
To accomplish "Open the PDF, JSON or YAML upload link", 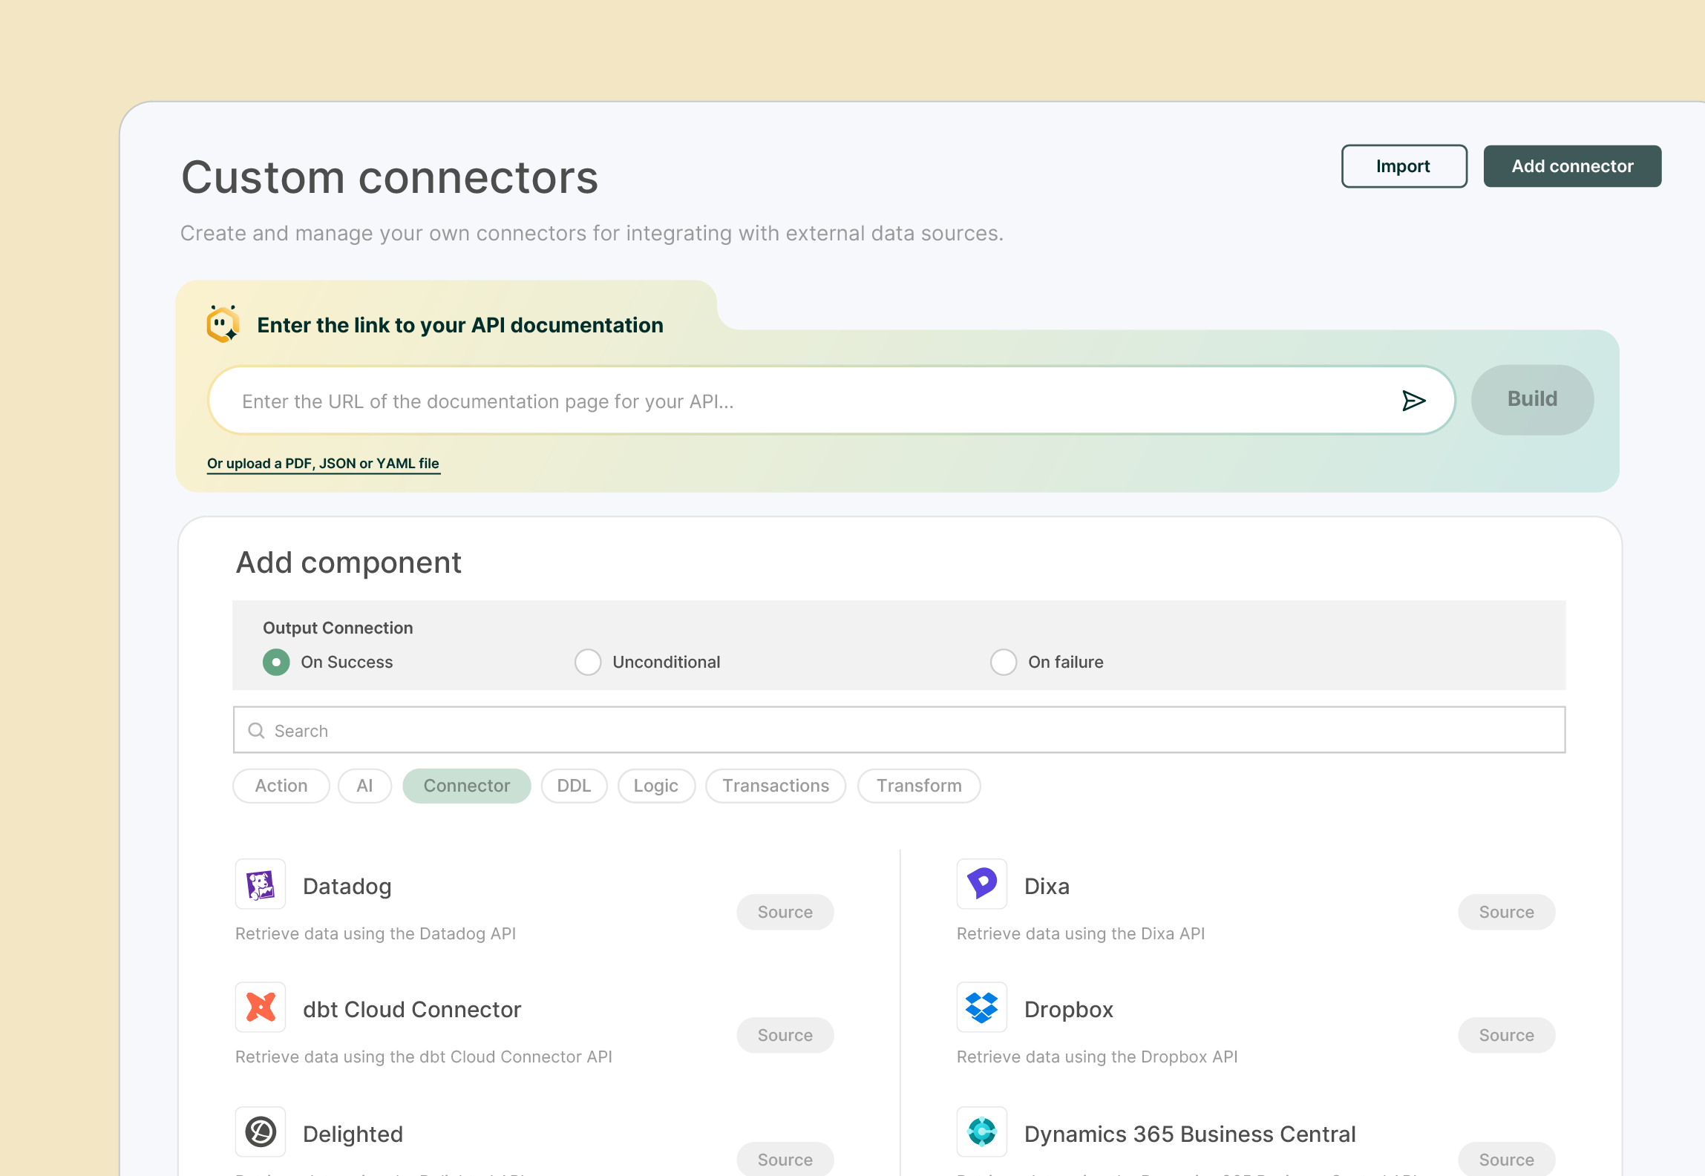I will [323, 462].
